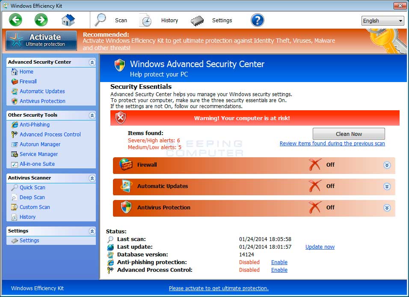Expand the Automatic Updates details chevron
Viewport: 409px width, 297px height.
point(387,186)
